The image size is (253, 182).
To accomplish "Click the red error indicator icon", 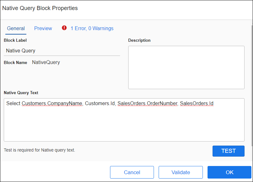I will click(64, 28).
